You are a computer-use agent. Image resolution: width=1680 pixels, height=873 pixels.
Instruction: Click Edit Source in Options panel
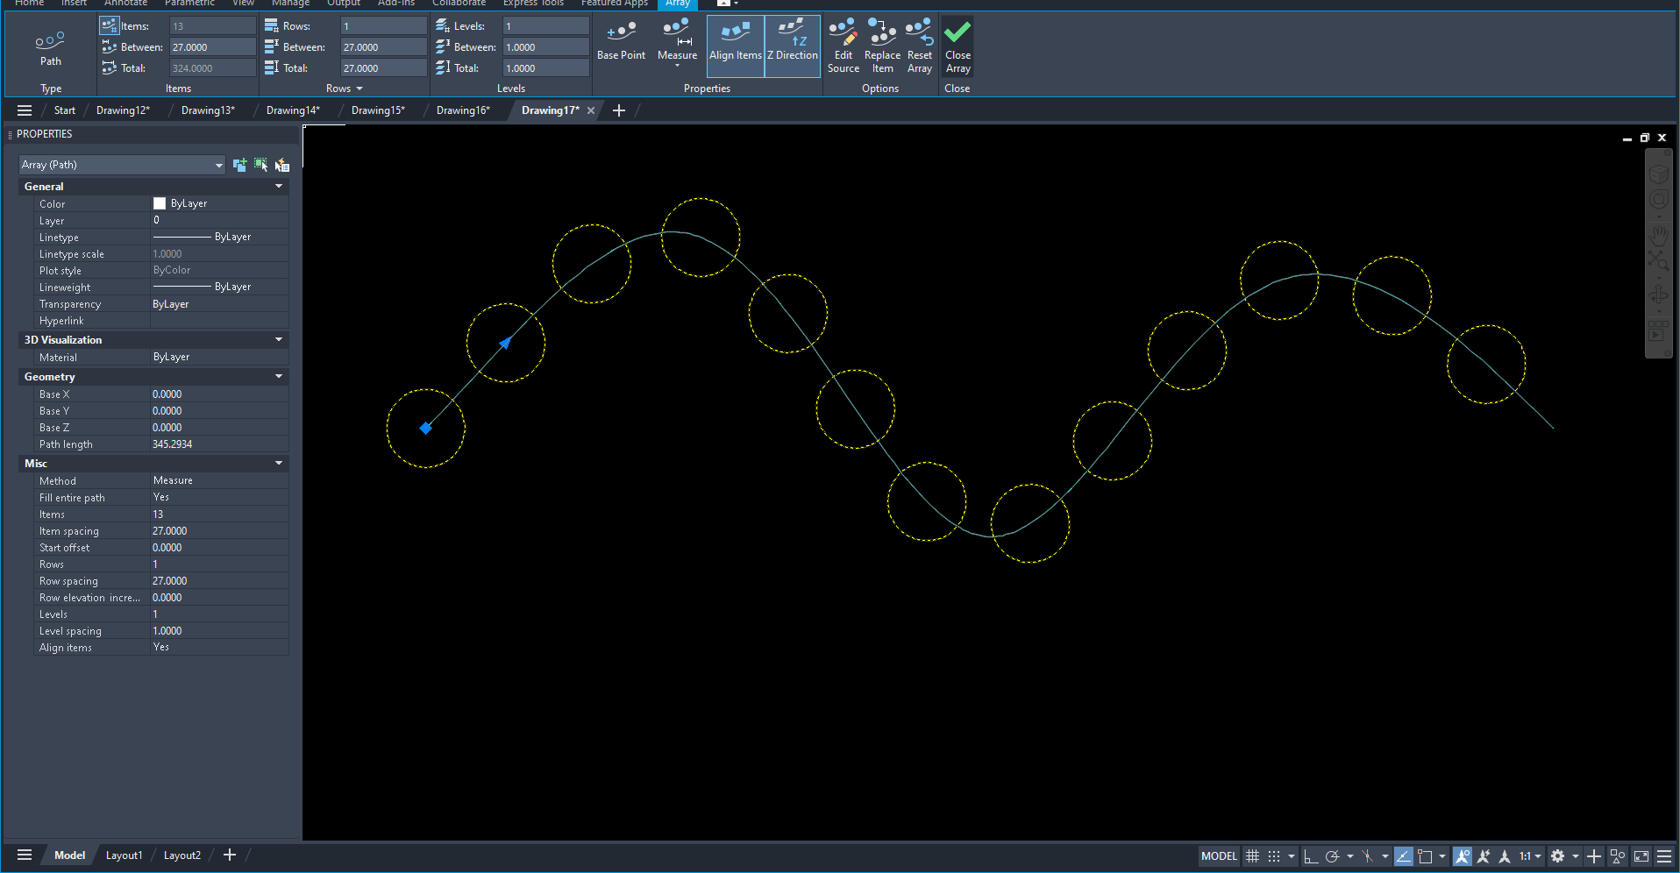click(843, 47)
